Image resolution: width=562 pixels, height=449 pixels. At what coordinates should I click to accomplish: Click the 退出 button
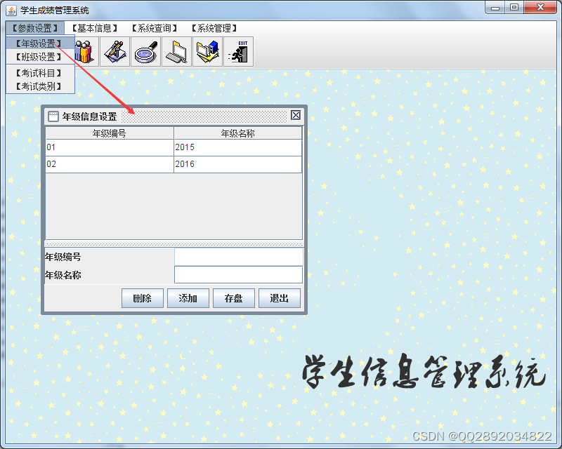coord(280,298)
